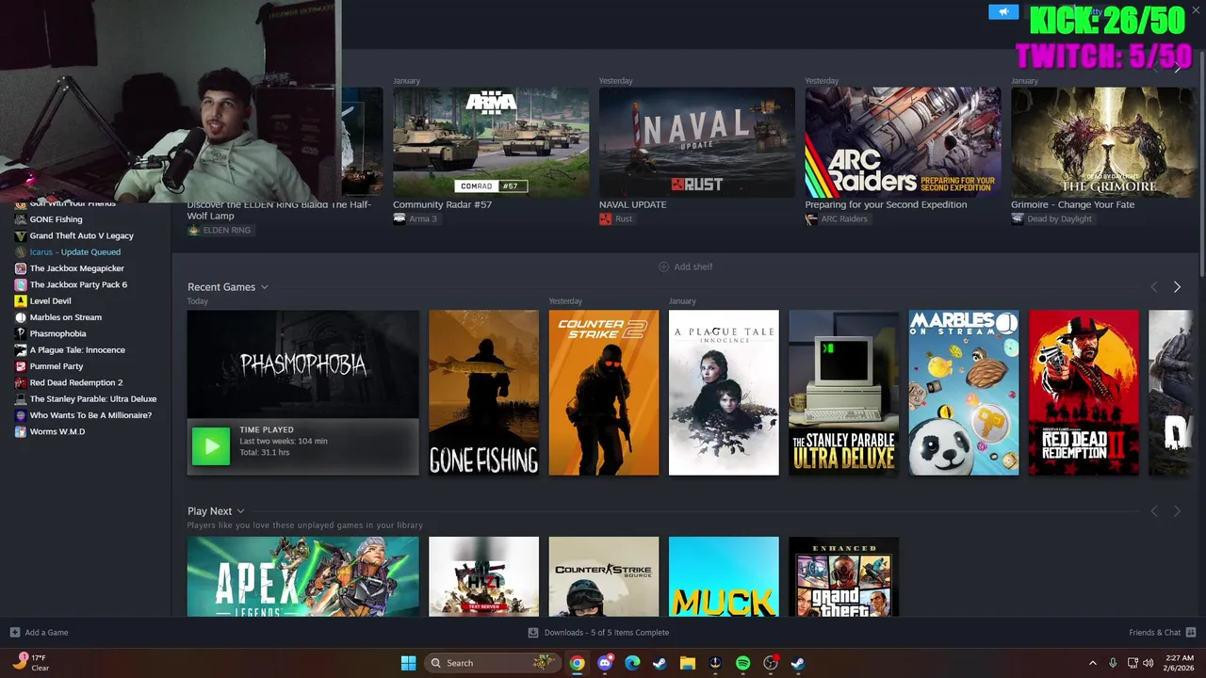Open Discord from the taskbar
1206x678 pixels.
(605, 663)
